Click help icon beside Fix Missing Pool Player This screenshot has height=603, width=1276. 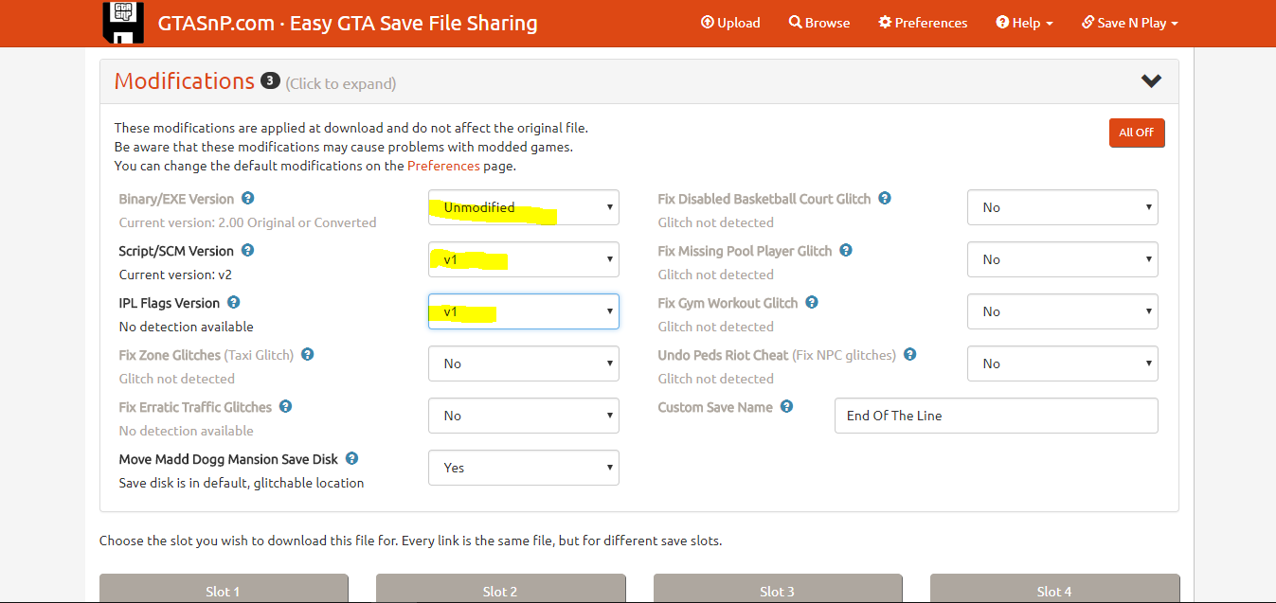click(846, 251)
